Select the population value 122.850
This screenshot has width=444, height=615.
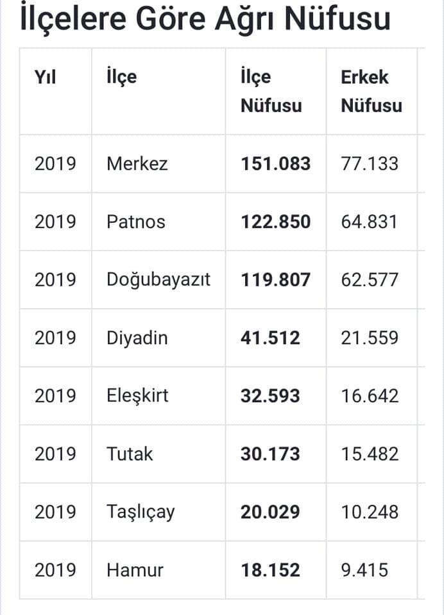point(275,222)
